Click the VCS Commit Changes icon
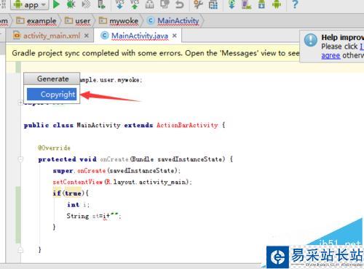The height and width of the screenshot is (269, 364). 135,4
